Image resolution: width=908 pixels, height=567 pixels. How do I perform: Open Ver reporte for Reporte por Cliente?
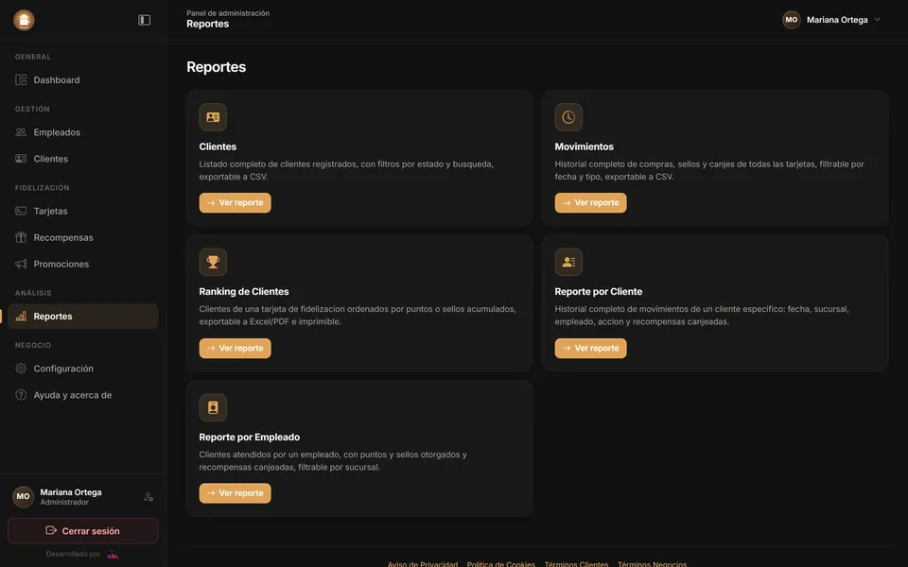coord(590,349)
